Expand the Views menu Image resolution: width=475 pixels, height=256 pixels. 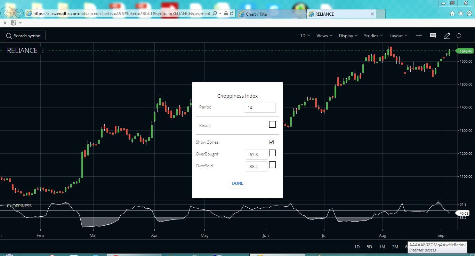click(324, 35)
